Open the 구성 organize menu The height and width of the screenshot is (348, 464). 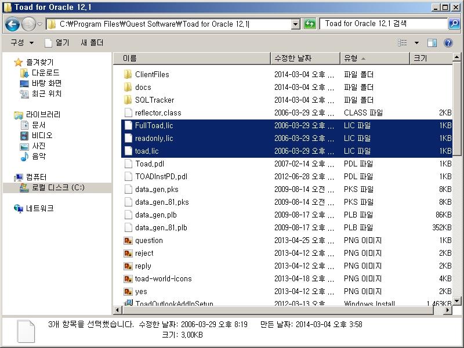pos(22,43)
